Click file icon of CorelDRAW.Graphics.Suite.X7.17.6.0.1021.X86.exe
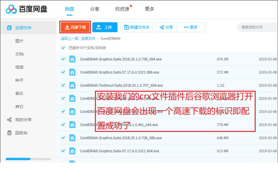 (x=72, y=72)
